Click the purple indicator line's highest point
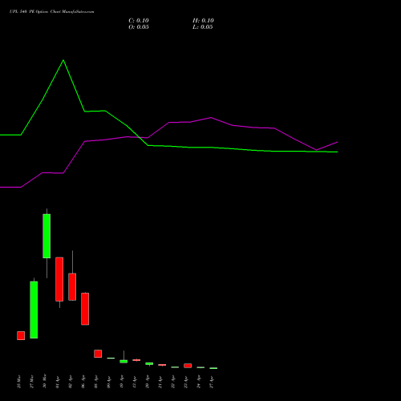401x401 pixels. 211,117
